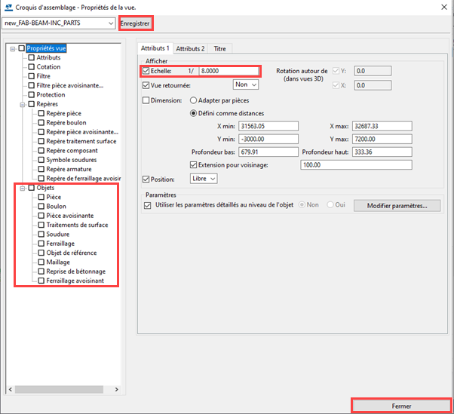Select Adapter par pièces radio option

click(193, 100)
